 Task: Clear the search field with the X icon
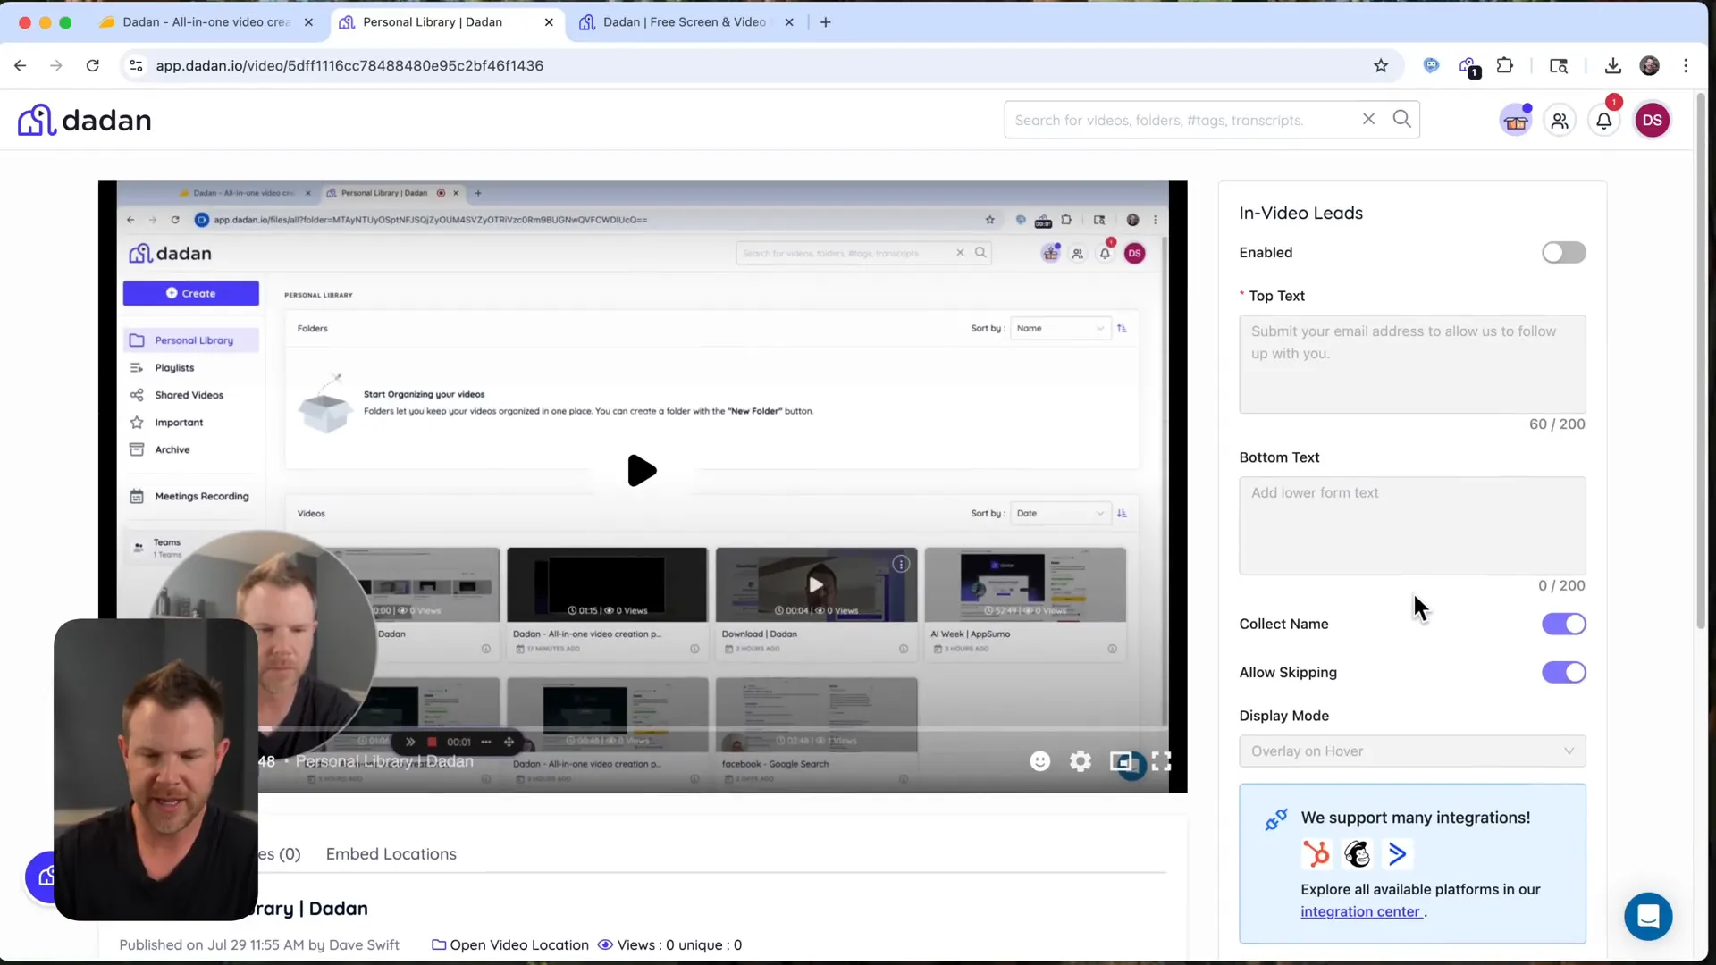tap(1368, 119)
